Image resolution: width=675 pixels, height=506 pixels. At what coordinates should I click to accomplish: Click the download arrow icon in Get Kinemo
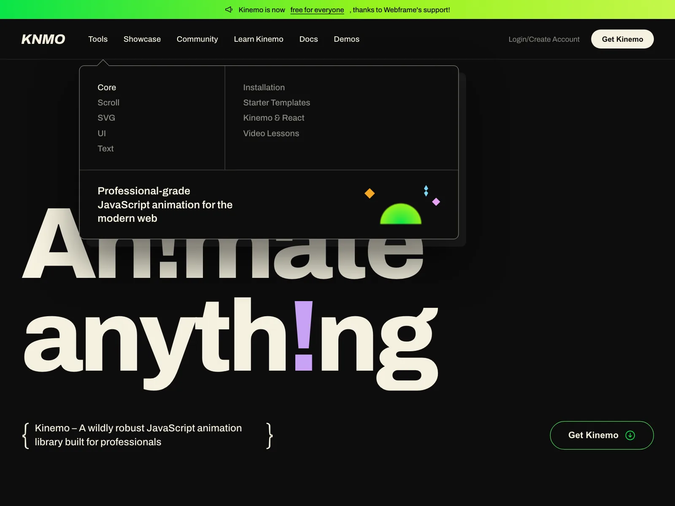click(x=630, y=435)
